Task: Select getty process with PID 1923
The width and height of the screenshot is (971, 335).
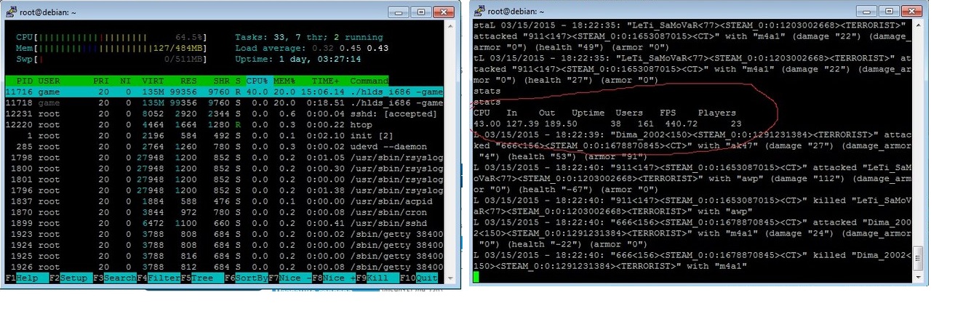Action: [x=224, y=234]
